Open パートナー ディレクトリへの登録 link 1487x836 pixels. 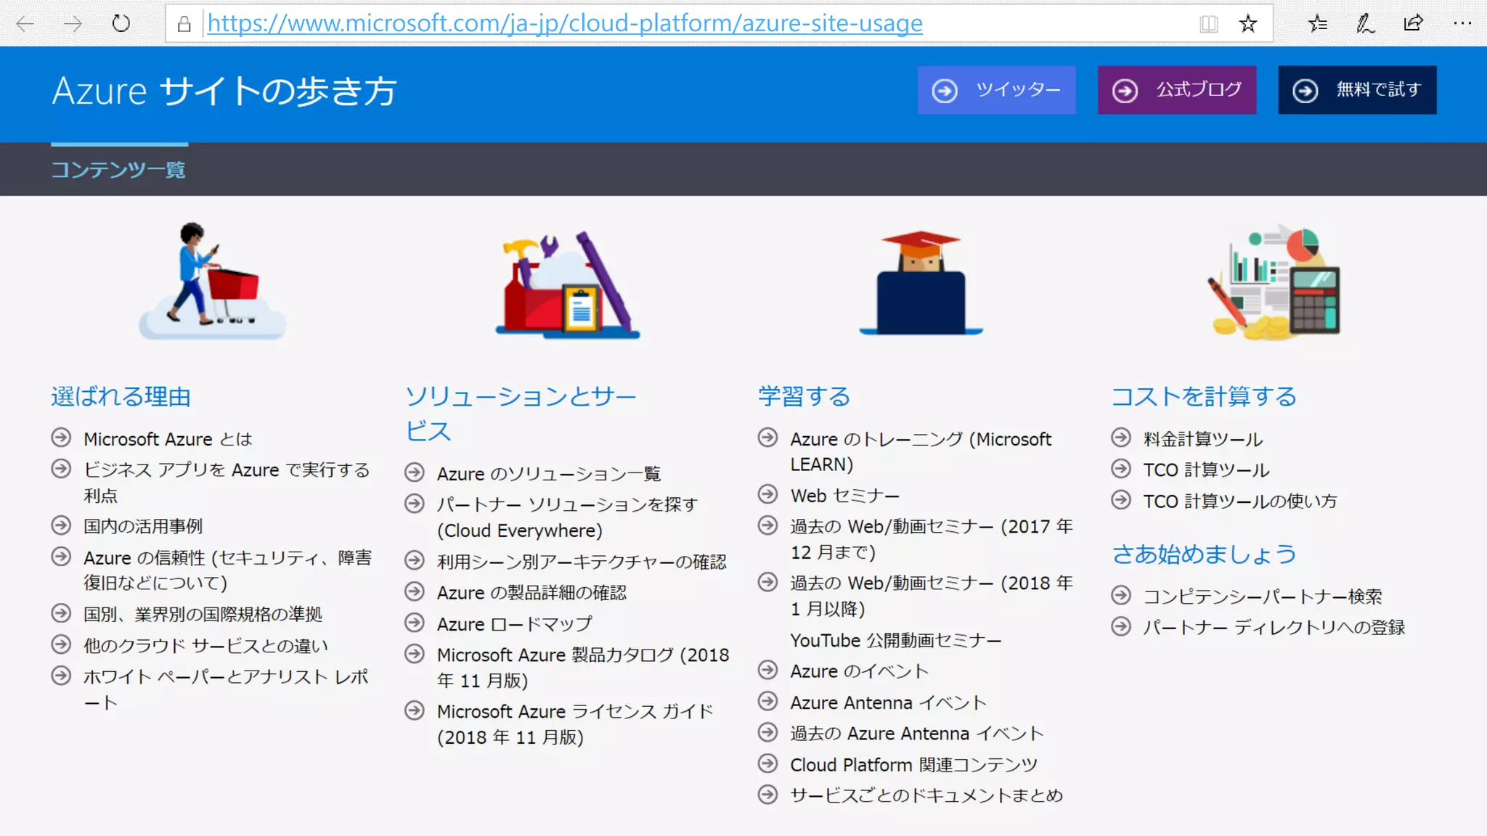click(x=1274, y=628)
